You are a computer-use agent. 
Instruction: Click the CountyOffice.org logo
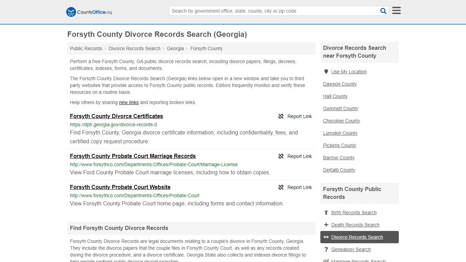(x=89, y=12)
